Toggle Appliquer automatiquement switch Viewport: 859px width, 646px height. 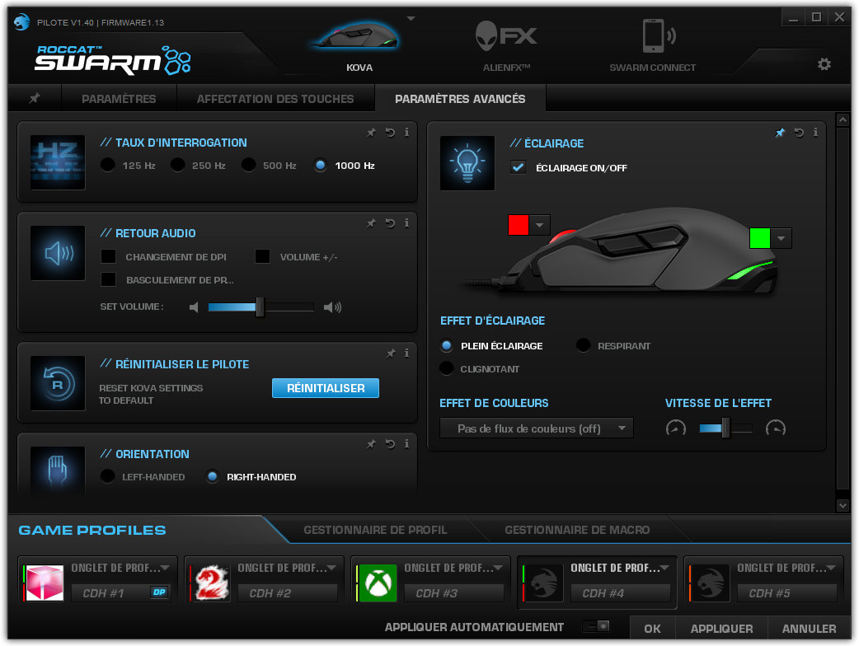tap(596, 625)
